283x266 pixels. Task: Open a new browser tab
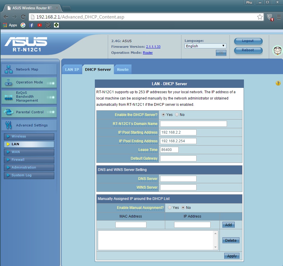pos(67,8)
